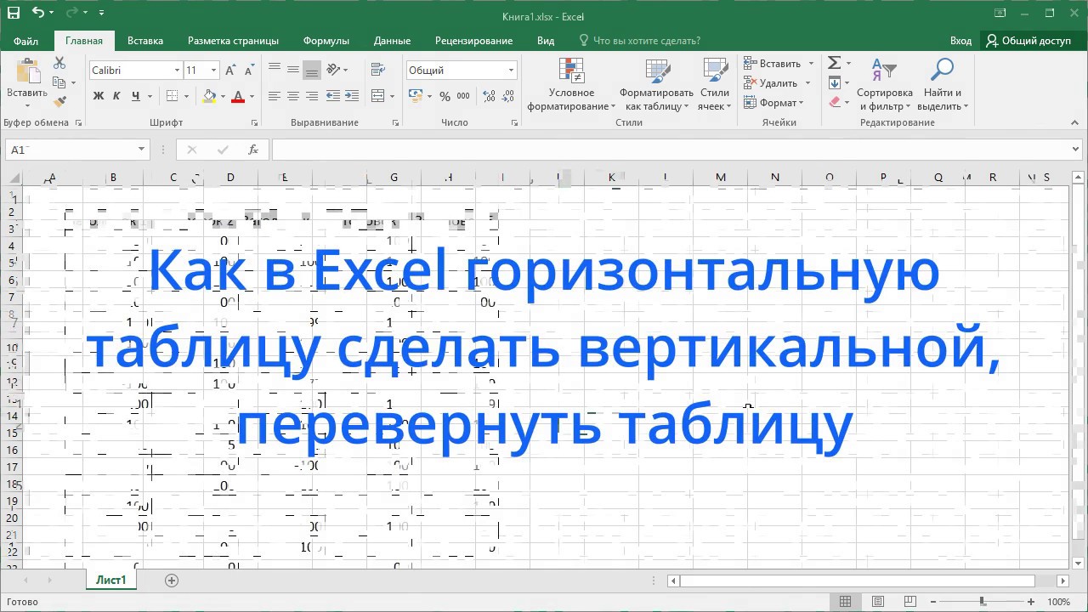Apply the yellow fill color bucket
Screen dimensions: 1088x612
(x=209, y=96)
